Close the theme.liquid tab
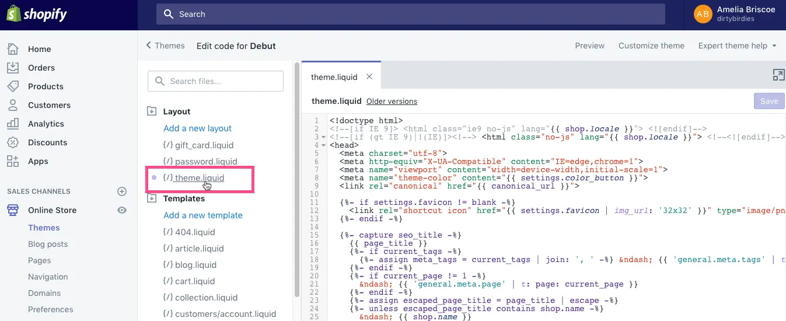 click(369, 76)
